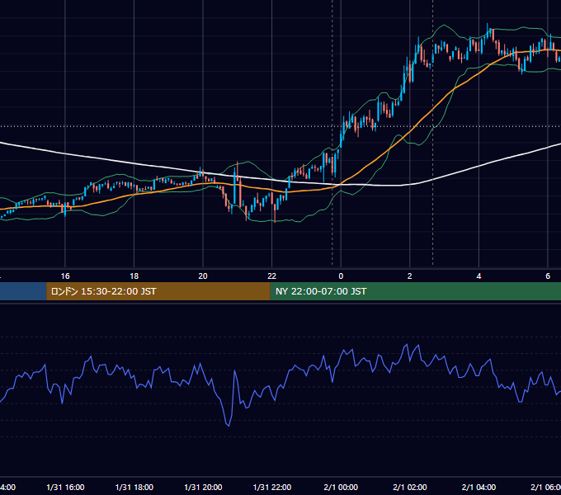
Task: Click the 16 hour label on the upper chart axis
Action: pos(65,276)
